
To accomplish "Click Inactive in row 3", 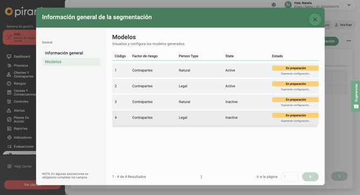I will click(232, 102).
